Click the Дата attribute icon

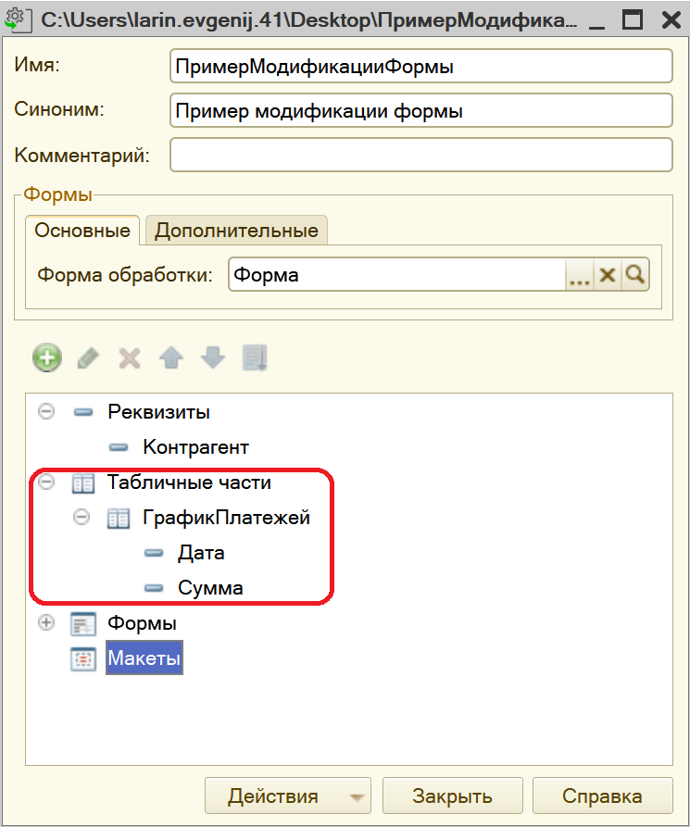pos(154,553)
